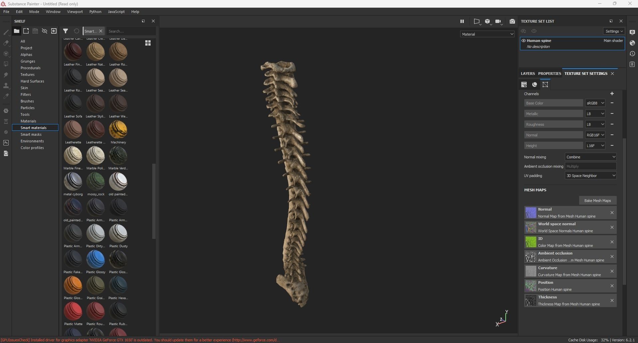Take a viewport screenshot with the camera icon
This screenshot has width=638, height=343.
click(512, 21)
